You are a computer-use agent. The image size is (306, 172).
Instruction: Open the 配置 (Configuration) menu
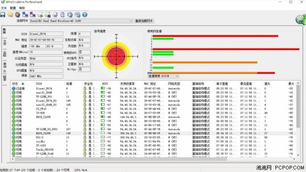13,8
